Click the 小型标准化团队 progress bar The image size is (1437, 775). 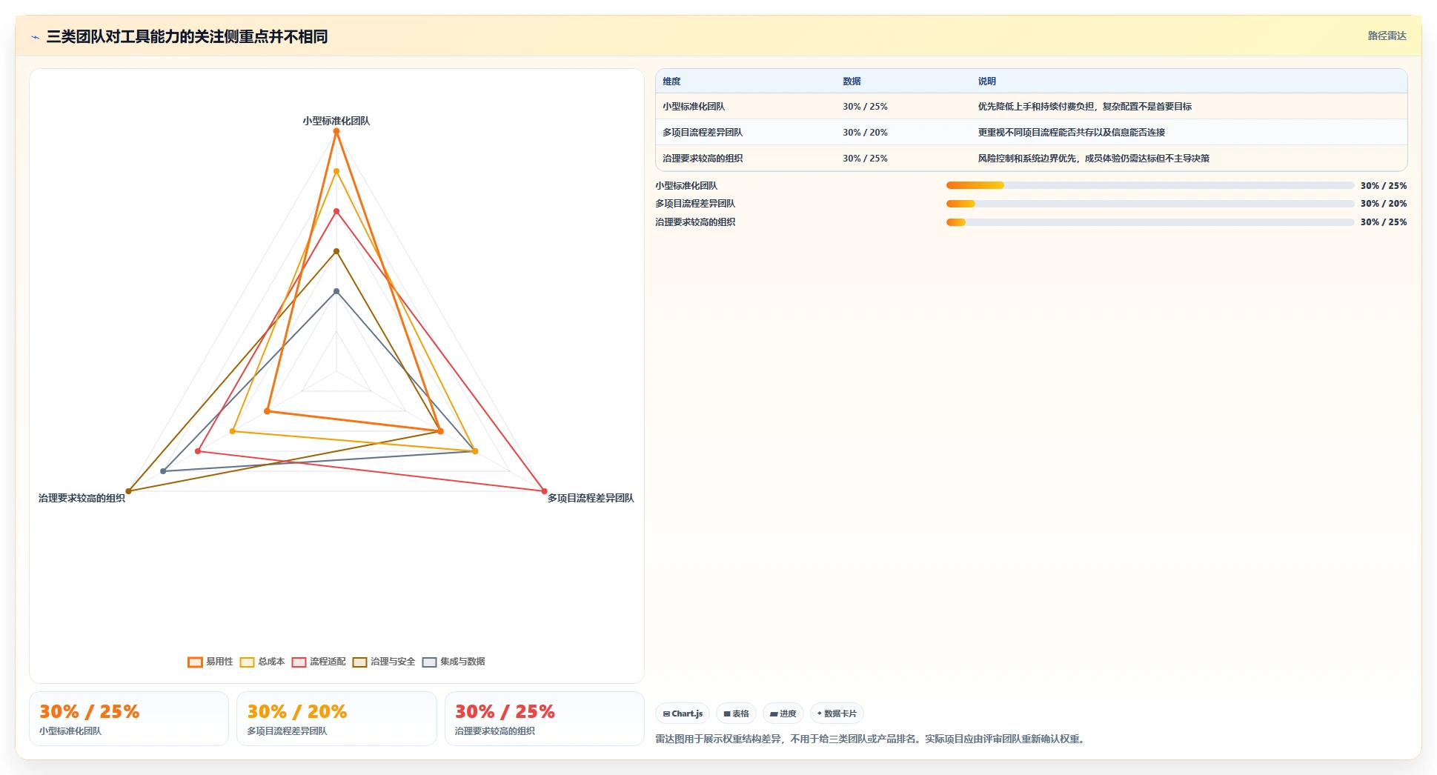1150,185
